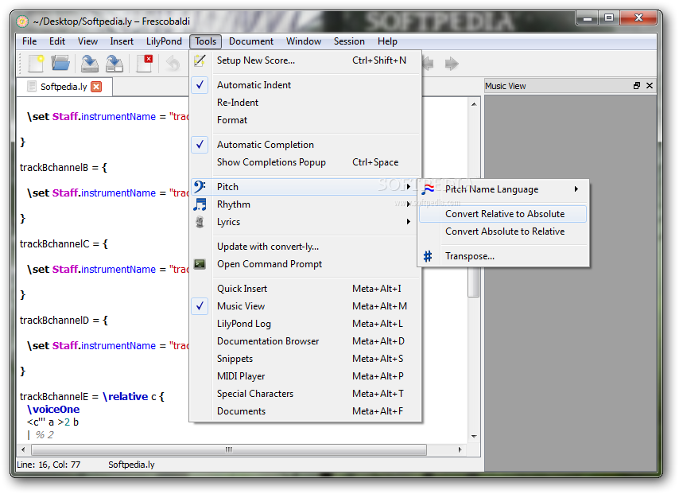Image resolution: width=679 pixels, height=494 pixels.
Task: Close the Softpedia.ly tab with red X
Action: (x=96, y=87)
